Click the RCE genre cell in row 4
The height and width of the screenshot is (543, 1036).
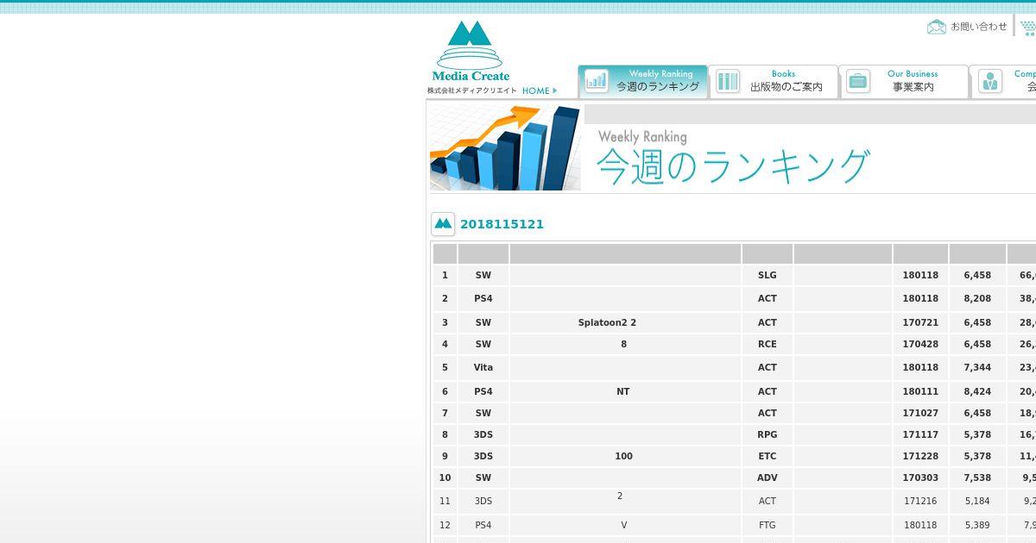768,344
